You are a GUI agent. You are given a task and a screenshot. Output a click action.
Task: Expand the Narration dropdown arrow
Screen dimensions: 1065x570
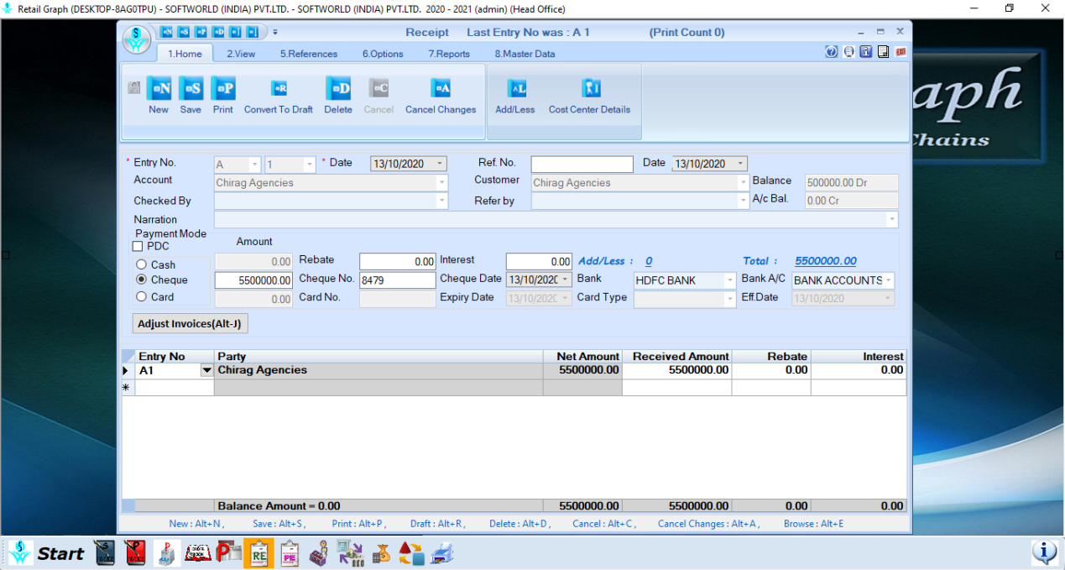891,220
